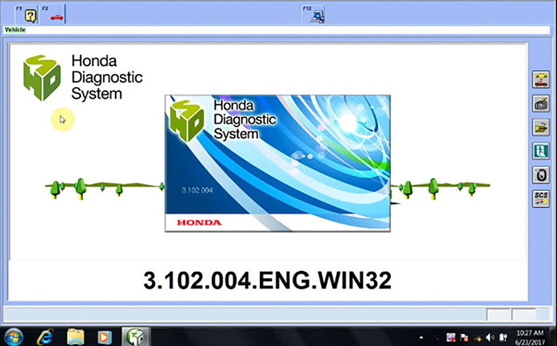Click the version text 3.102.004.ENG.WIN32

tap(267, 281)
